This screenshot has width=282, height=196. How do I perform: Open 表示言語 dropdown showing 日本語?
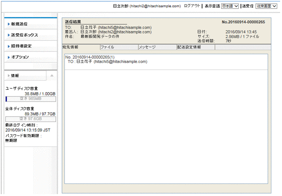point(230,6)
